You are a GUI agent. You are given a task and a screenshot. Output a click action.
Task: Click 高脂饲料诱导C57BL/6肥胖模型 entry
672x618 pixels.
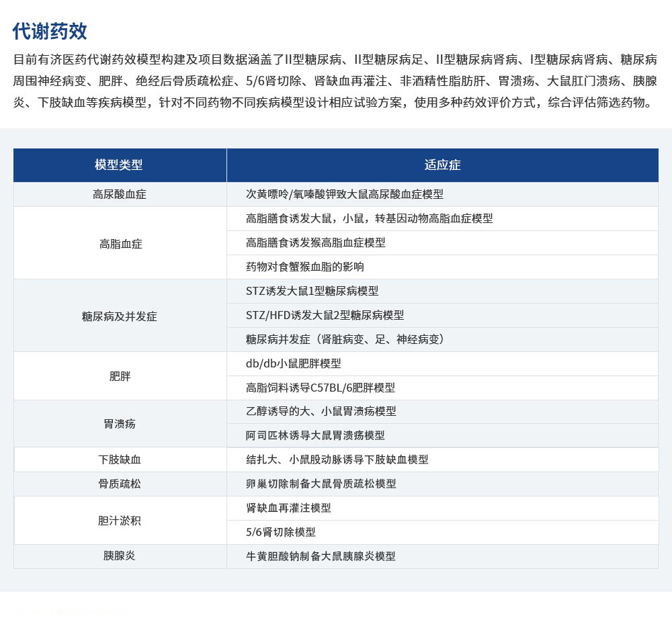click(321, 388)
